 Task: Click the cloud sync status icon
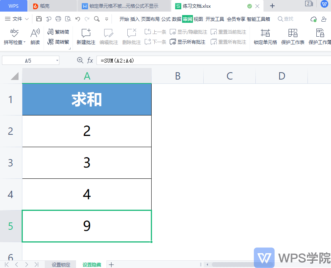point(314,19)
